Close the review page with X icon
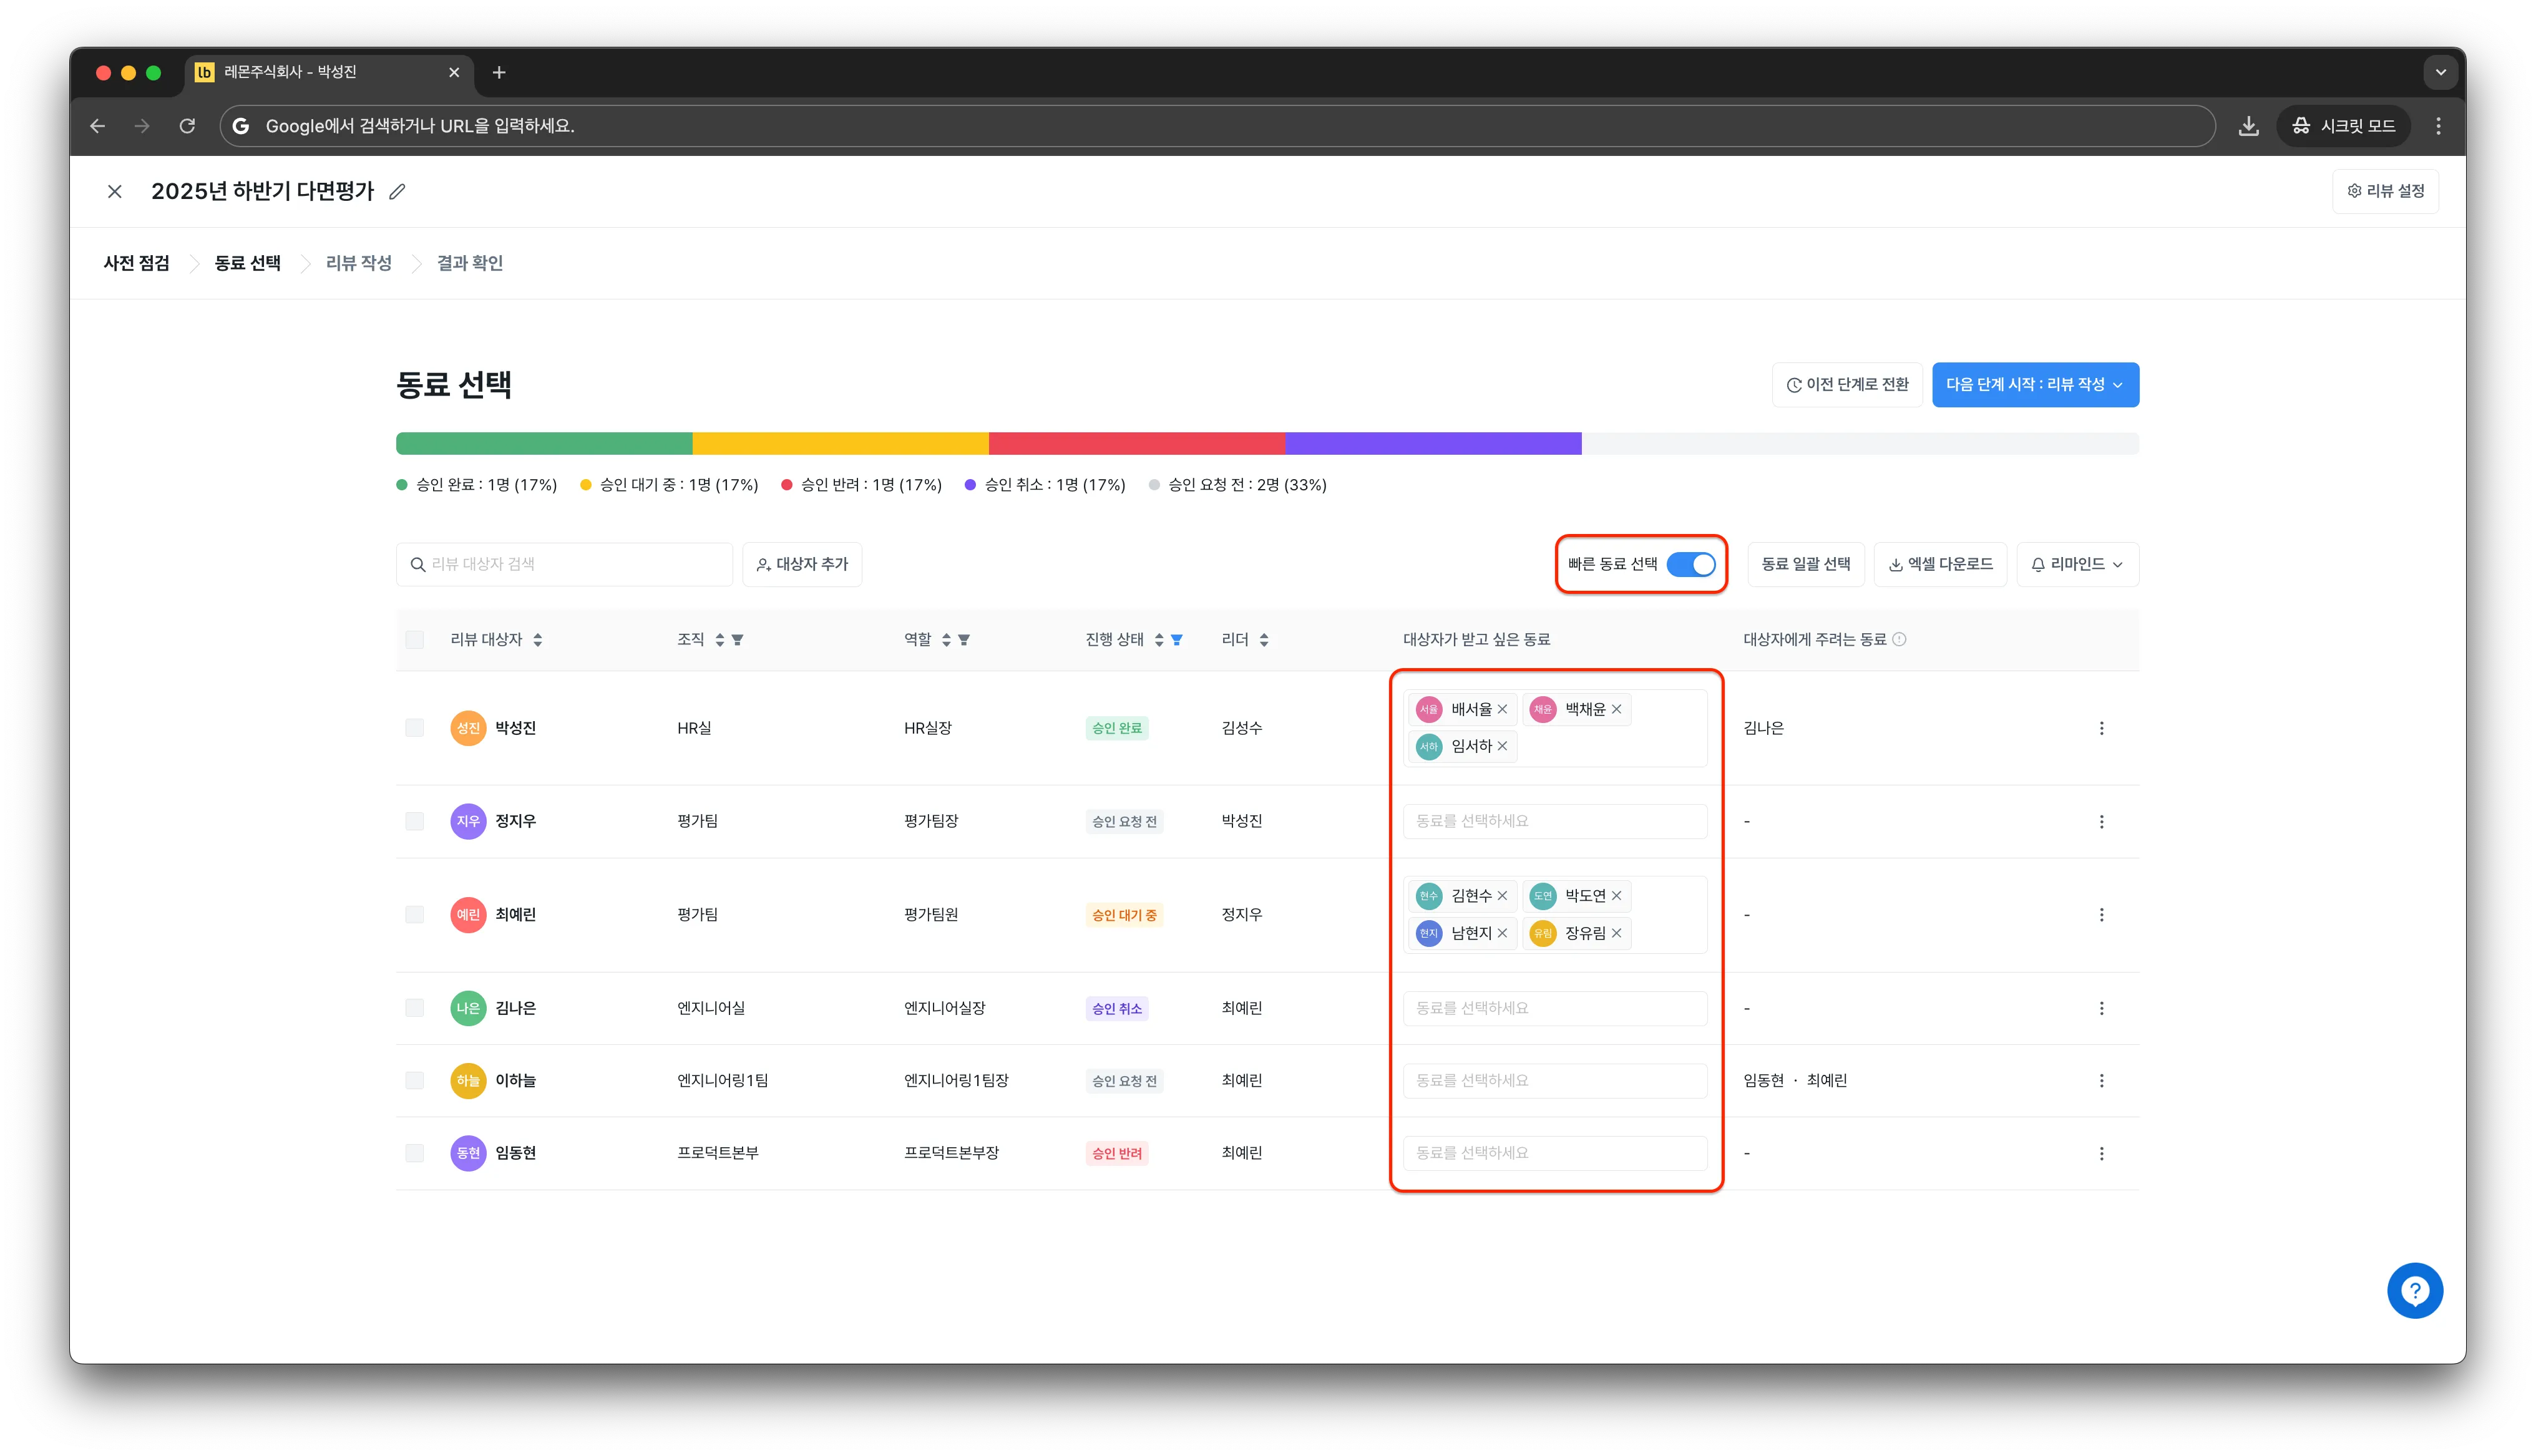The height and width of the screenshot is (1456, 2536). tap(115, 191)
